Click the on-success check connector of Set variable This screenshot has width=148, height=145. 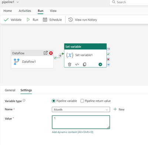pyautogui.click(x=108, y=54)
